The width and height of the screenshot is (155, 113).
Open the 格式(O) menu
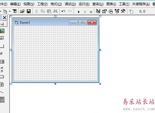click(56, 4)
